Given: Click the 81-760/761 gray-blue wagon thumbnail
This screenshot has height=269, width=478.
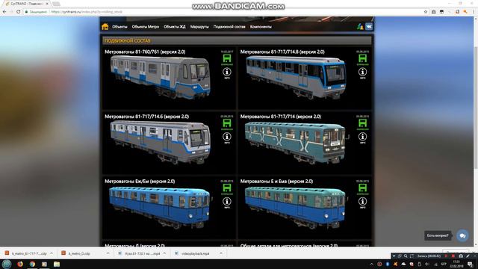Looking at the screenshot, I should pyautogui.click(x=161, y=77).
